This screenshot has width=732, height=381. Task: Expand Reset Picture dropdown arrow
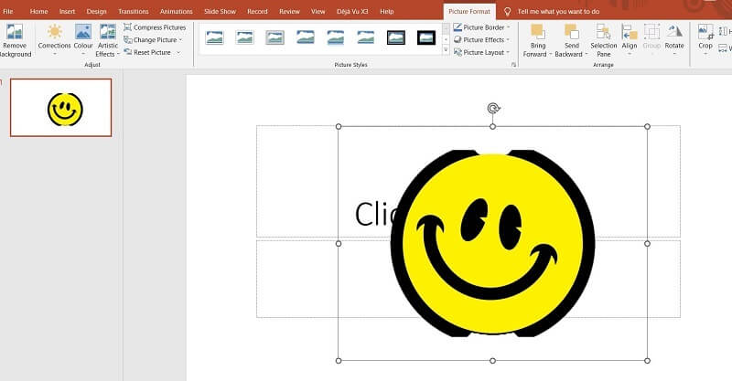[x=178, y=53]
